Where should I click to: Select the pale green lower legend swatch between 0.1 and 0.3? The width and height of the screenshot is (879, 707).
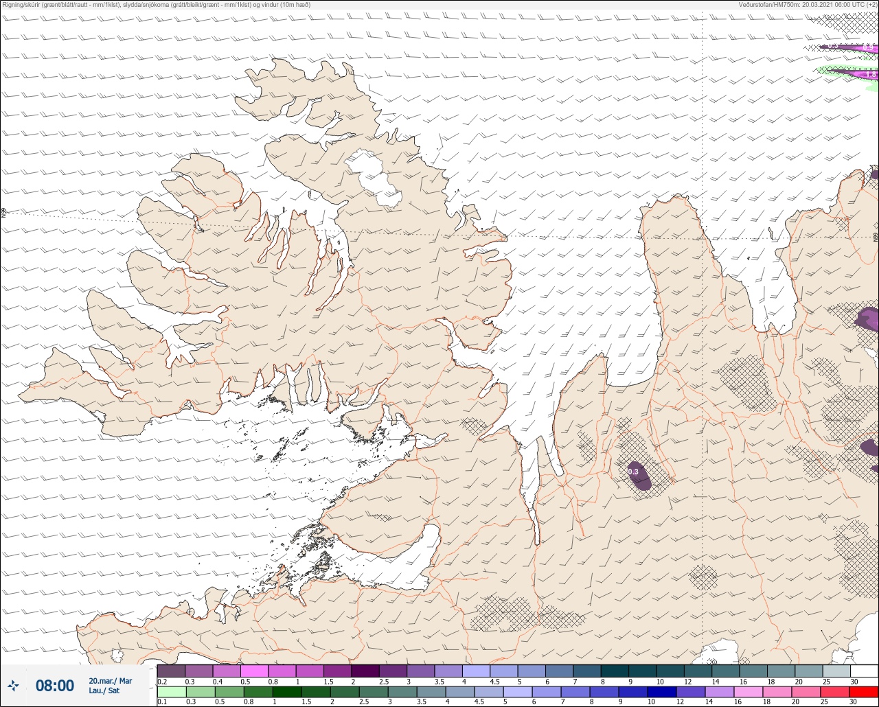point(171,691)
